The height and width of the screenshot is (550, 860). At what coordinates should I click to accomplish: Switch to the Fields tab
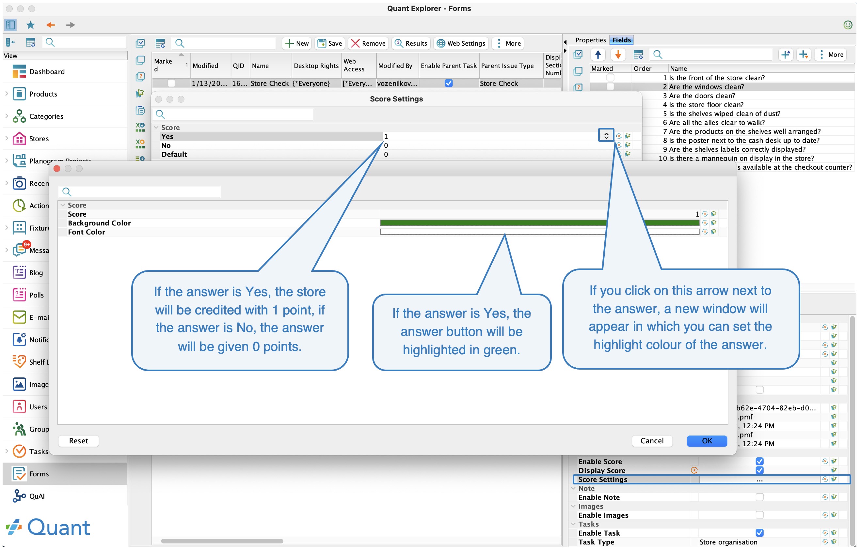click(622, 40)
